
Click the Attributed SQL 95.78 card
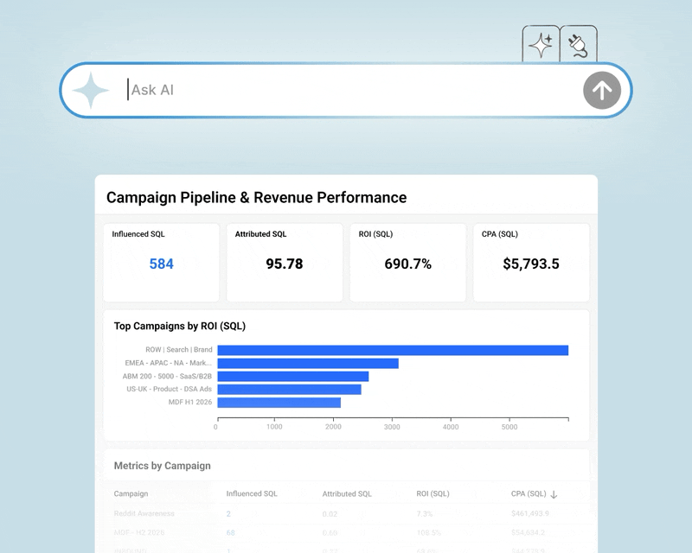285,263
